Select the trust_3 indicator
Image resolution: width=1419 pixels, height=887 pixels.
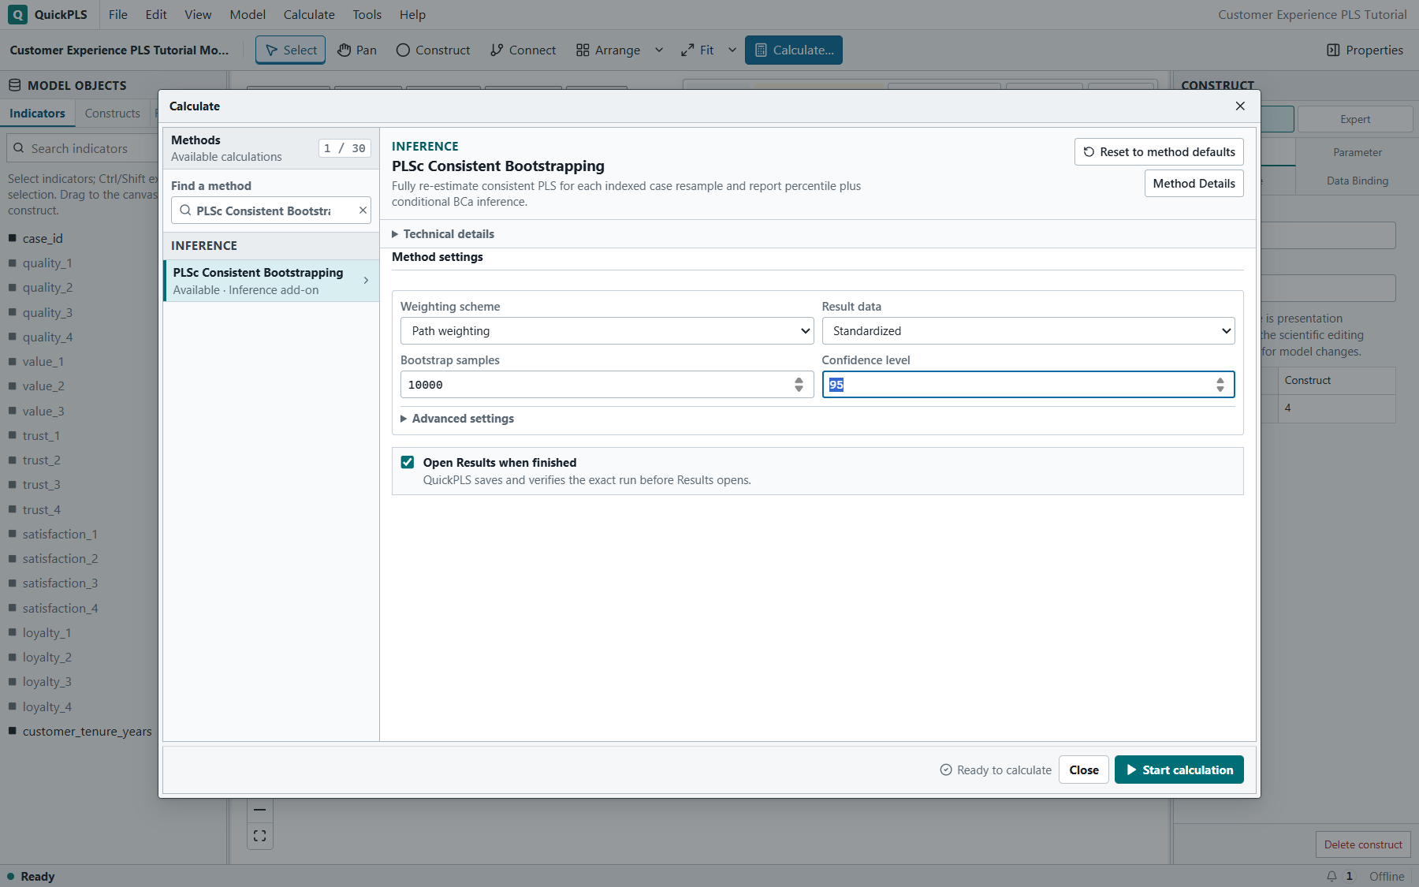(41, 485)
